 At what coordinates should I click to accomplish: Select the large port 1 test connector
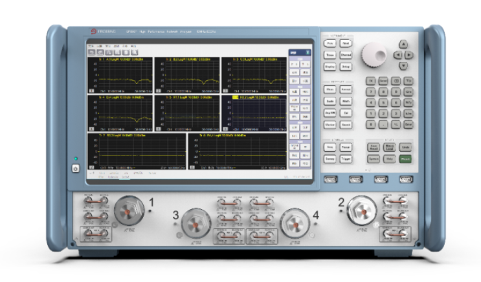pos(126,210)
